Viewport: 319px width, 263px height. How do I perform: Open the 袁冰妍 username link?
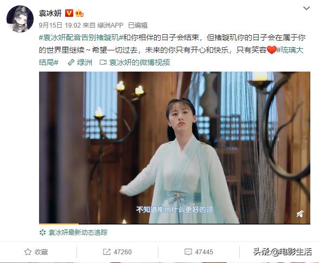50,13
